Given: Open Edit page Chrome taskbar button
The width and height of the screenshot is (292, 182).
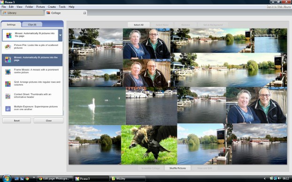Looking at the screenshot, I should click(54, 179).
